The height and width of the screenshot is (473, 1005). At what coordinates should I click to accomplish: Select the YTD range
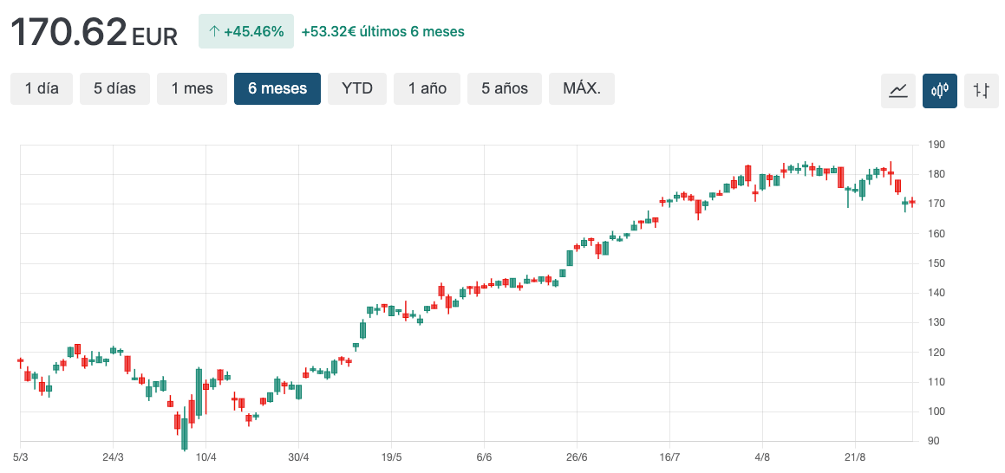(x=357, y=88)
